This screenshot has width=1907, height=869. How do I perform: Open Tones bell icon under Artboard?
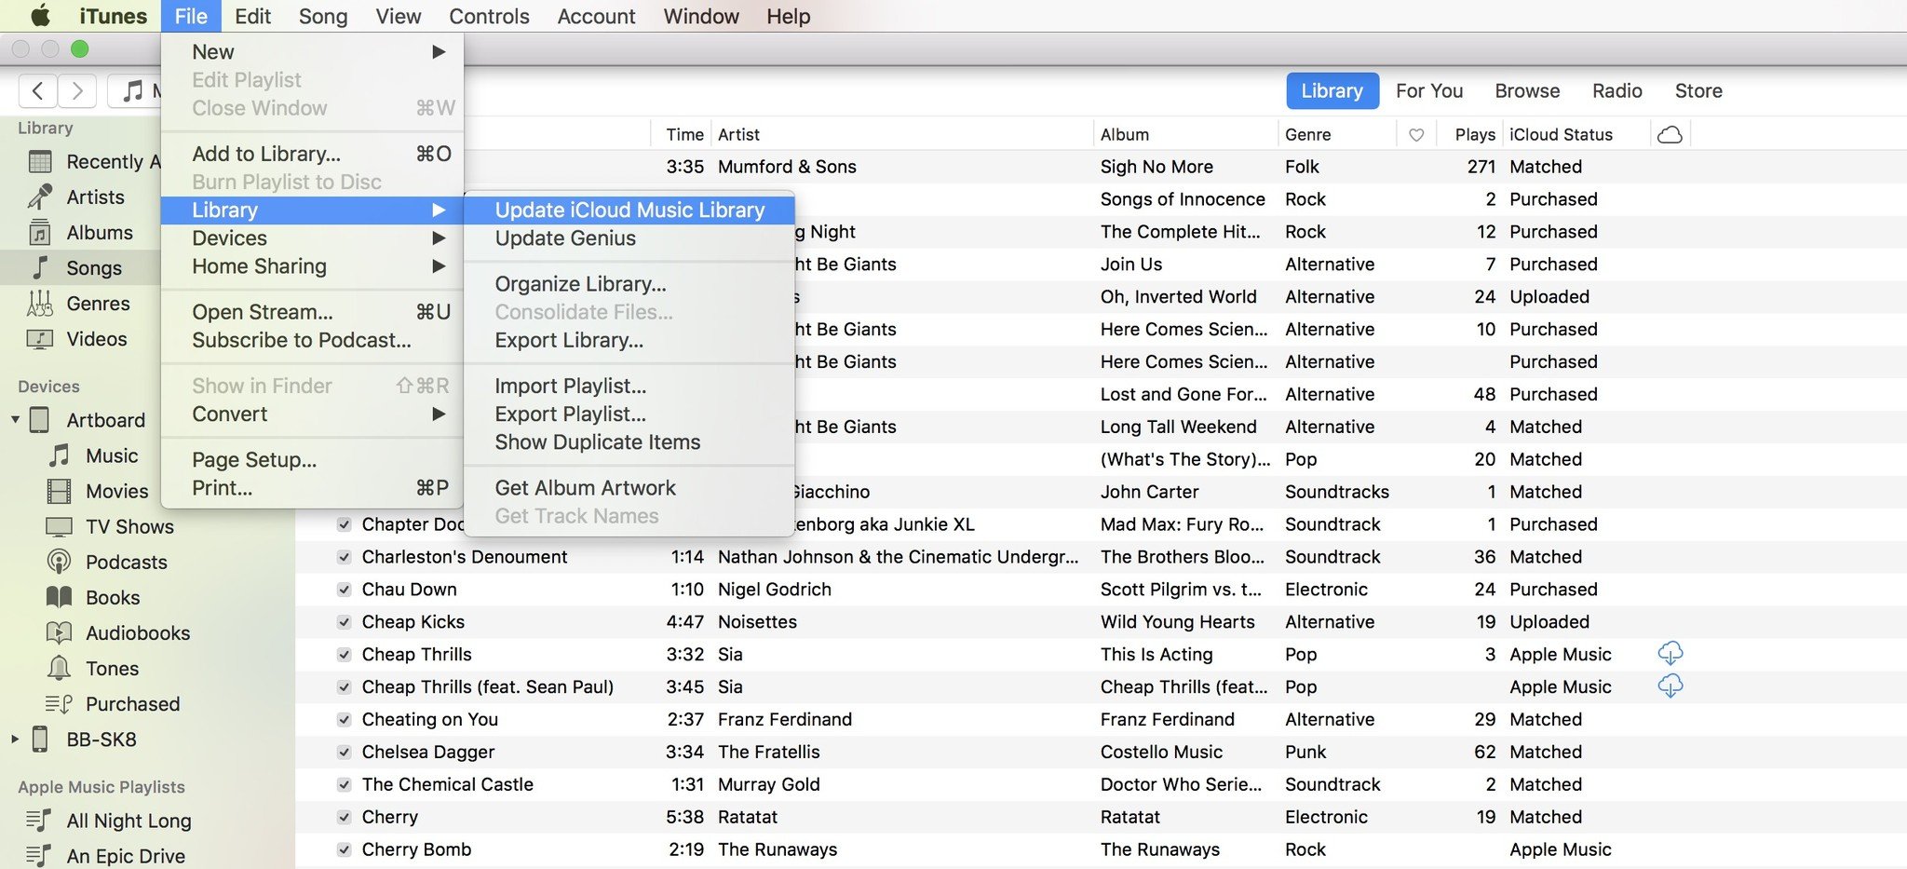tap(60, 668)
